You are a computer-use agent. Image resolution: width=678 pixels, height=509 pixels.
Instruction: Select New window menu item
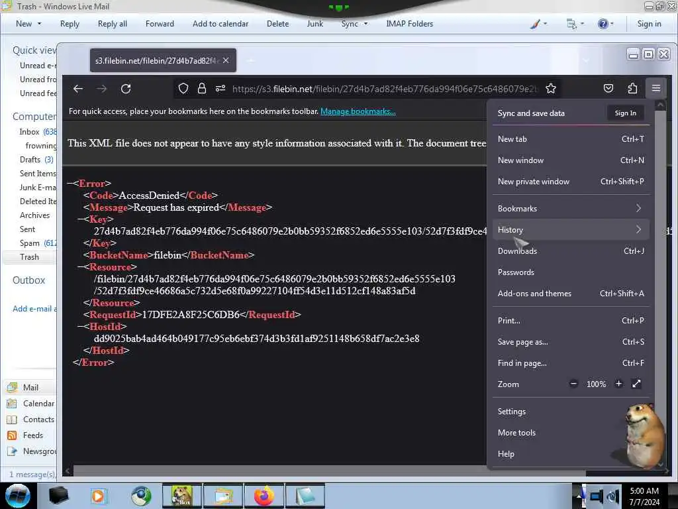pos(571,160)
